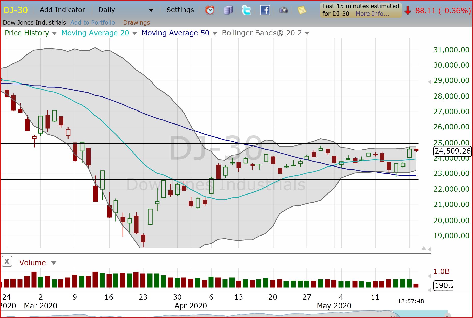
Task: Open the Drawings link
Action: click(137, 23)
